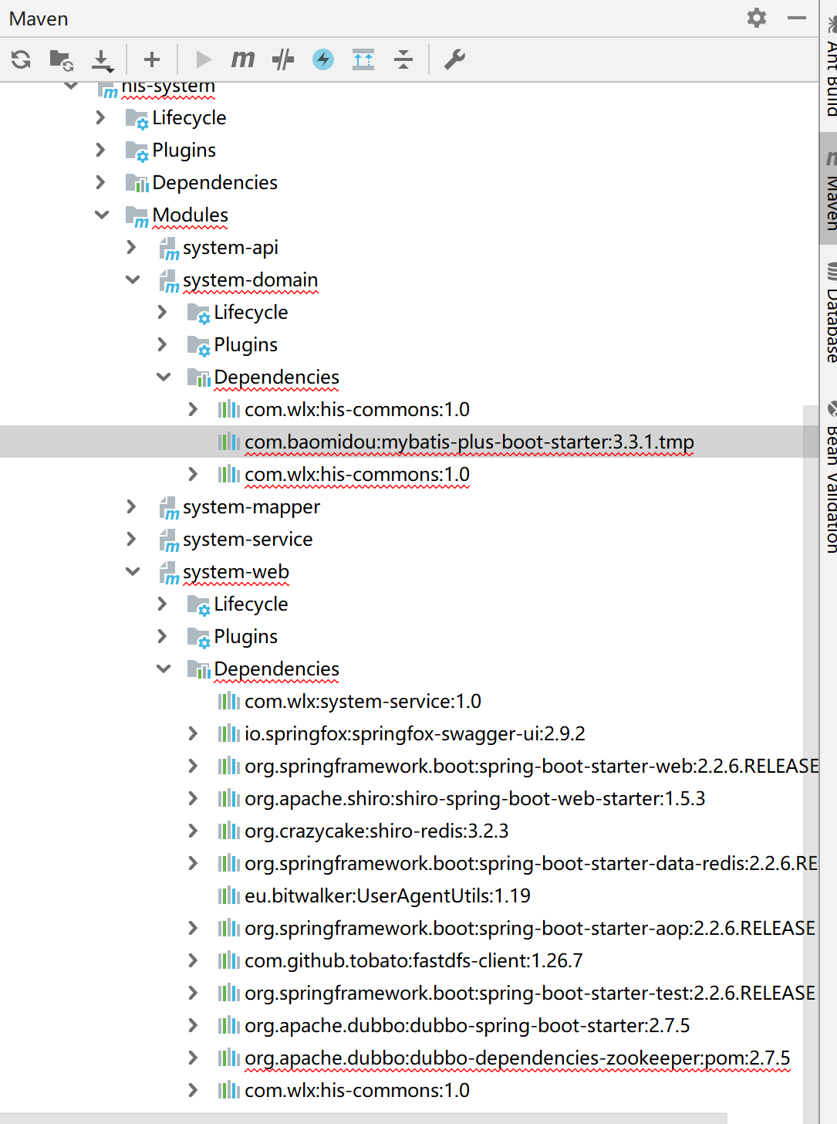
Task: Click Download Sources and Documentation icon
Action: 102,60
